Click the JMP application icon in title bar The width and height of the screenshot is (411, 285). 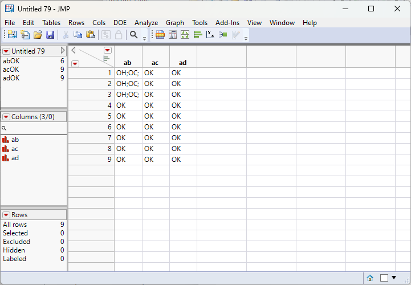coord(10,9)
